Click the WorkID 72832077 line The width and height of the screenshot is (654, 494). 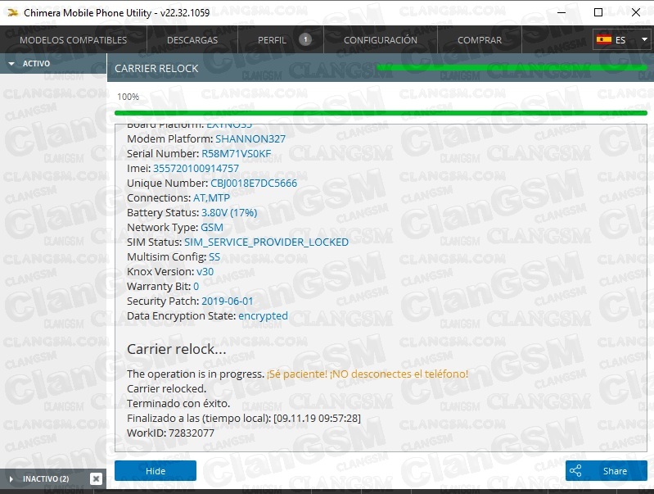(x=170, y=433)
